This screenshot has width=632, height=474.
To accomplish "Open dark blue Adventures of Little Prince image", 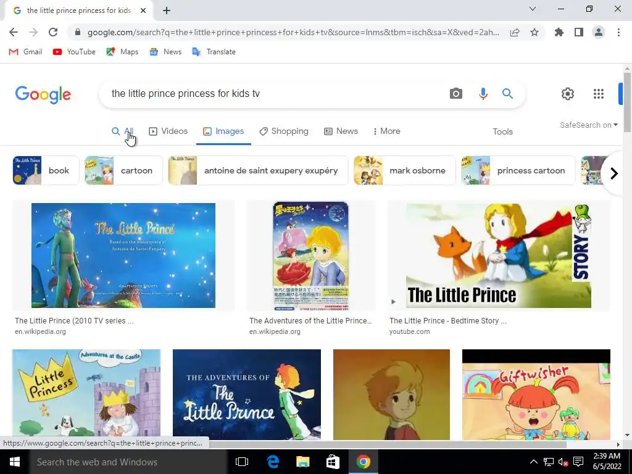I will pyautogui.click(x=247, y=394).
